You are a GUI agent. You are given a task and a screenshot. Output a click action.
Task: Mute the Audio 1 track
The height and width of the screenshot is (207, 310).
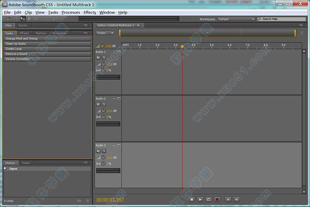click(x=98, y=57)
